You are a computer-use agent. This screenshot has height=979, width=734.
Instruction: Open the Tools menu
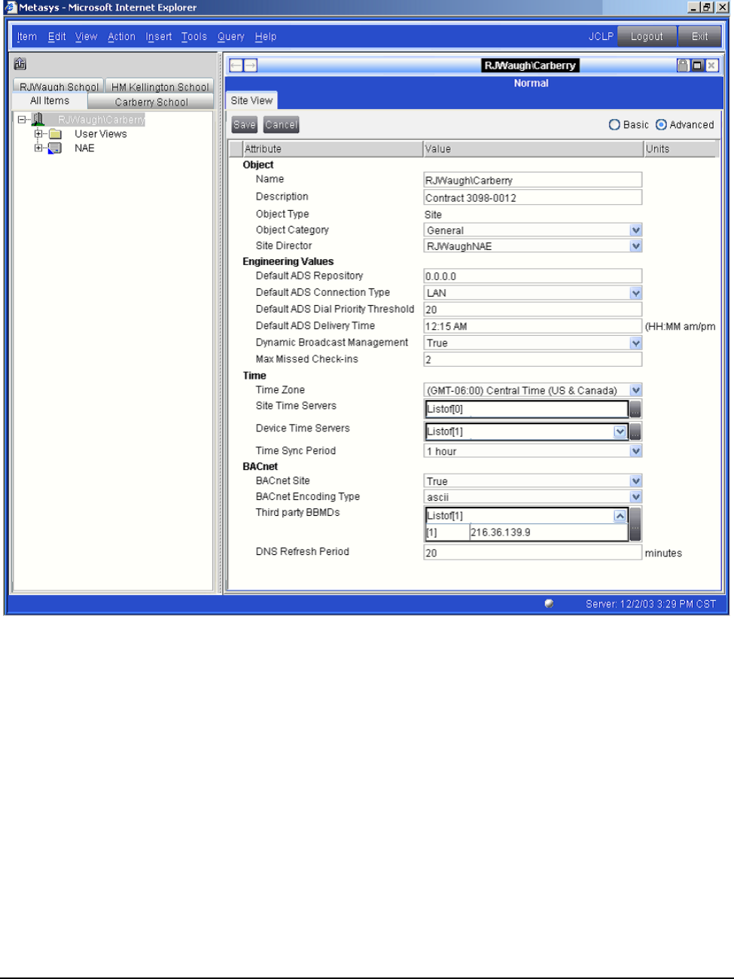tap(193, 36)
